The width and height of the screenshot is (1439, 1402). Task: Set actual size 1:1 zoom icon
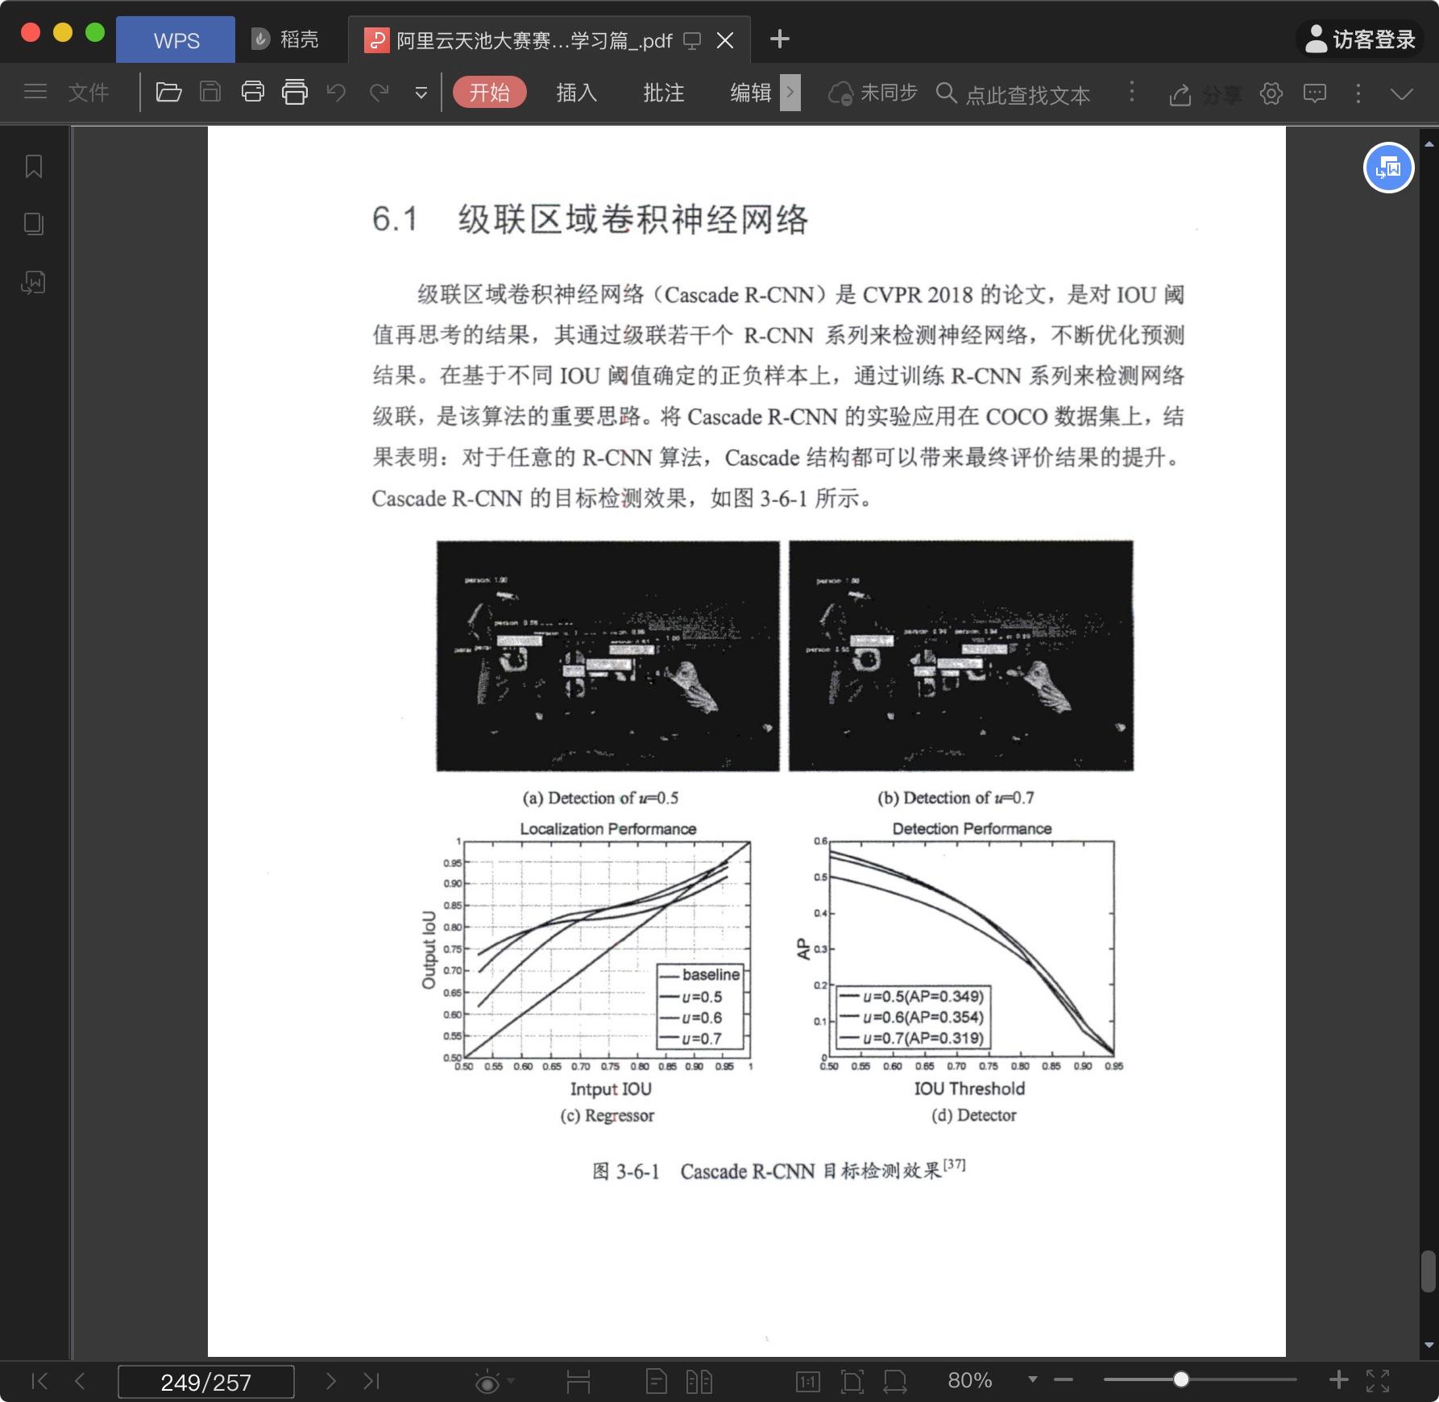tap(807, 1382)
